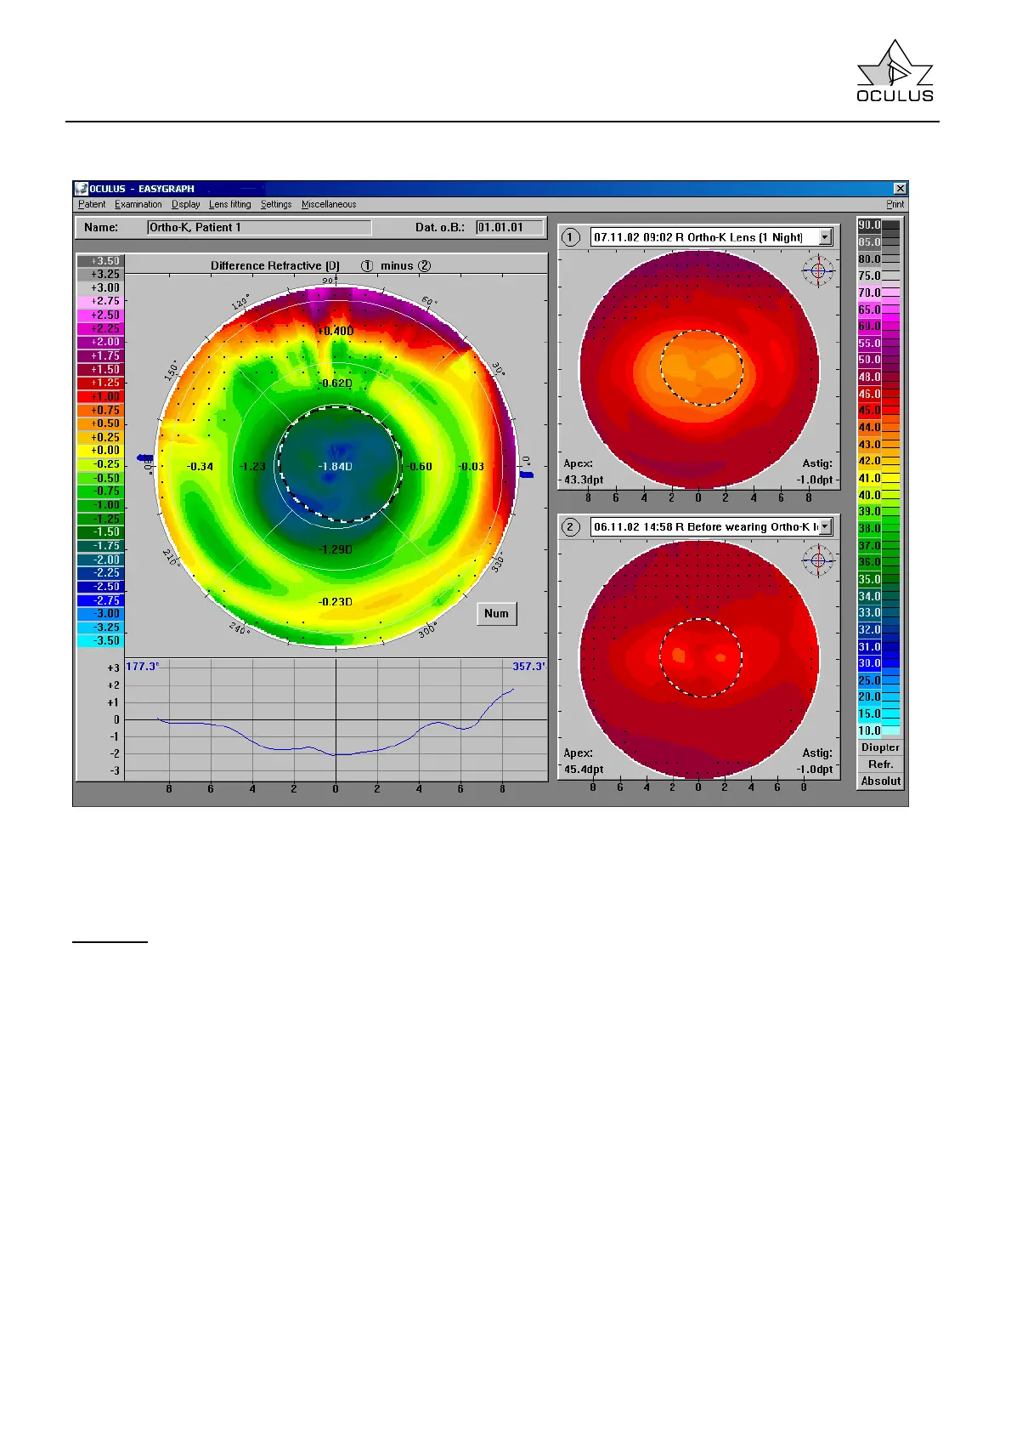Image resolution: width=1011 pixels, height=1432 pixels.
Task: Click the Refr. scale button
Action: point(880,764)
